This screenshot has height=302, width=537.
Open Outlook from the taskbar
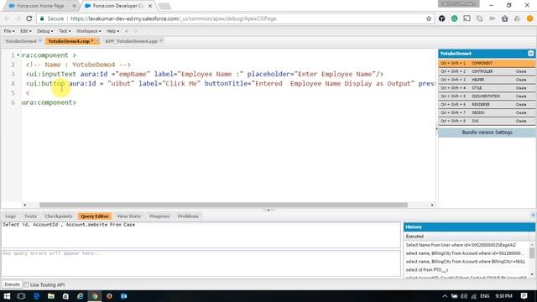pyautogui.click(x=123, y=296)
